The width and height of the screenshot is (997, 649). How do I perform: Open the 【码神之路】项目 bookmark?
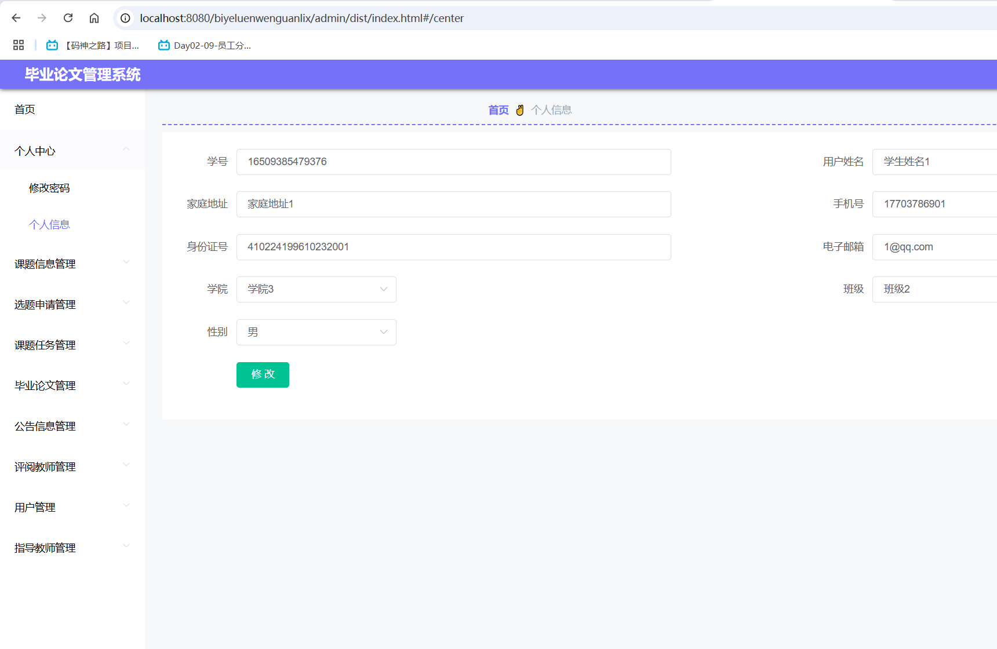(93, 45)
